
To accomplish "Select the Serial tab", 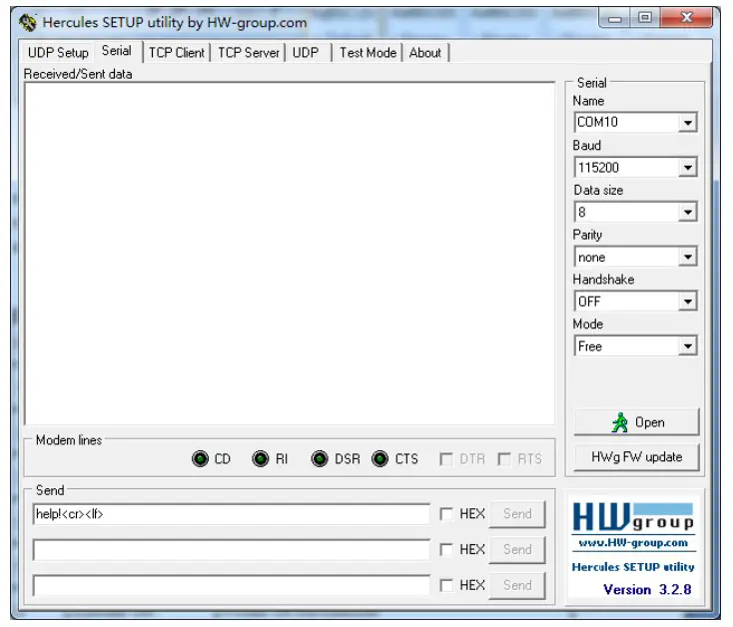I will point(117,51).
